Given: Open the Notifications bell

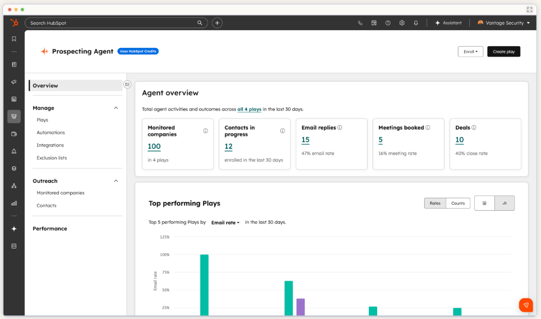Looking at the screenshot, I should [416, 23].
